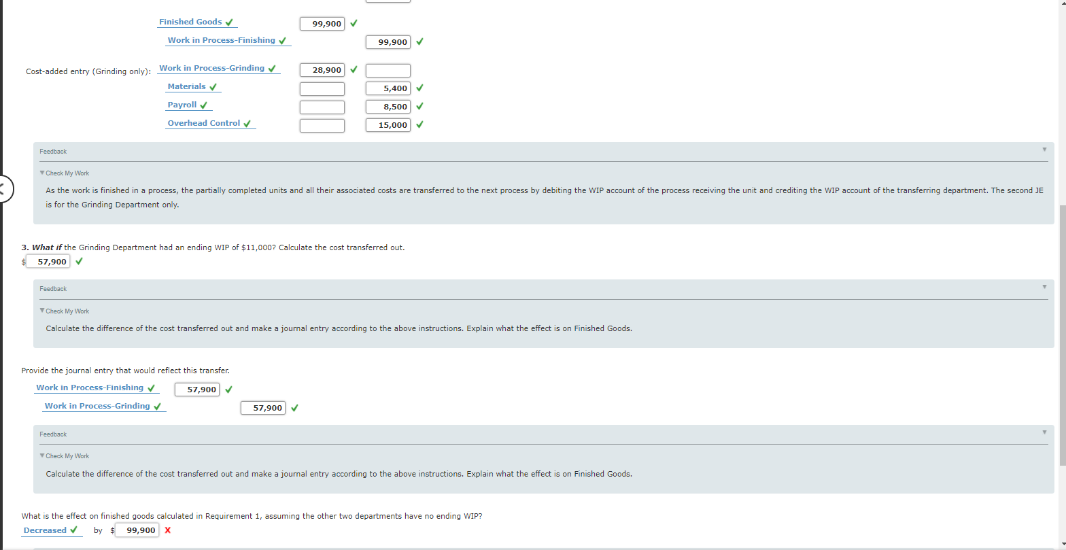Click the 'What if' question 3 text
Image resolution: width=1066 pixels, height=550 pixels.
coord(213,247)
